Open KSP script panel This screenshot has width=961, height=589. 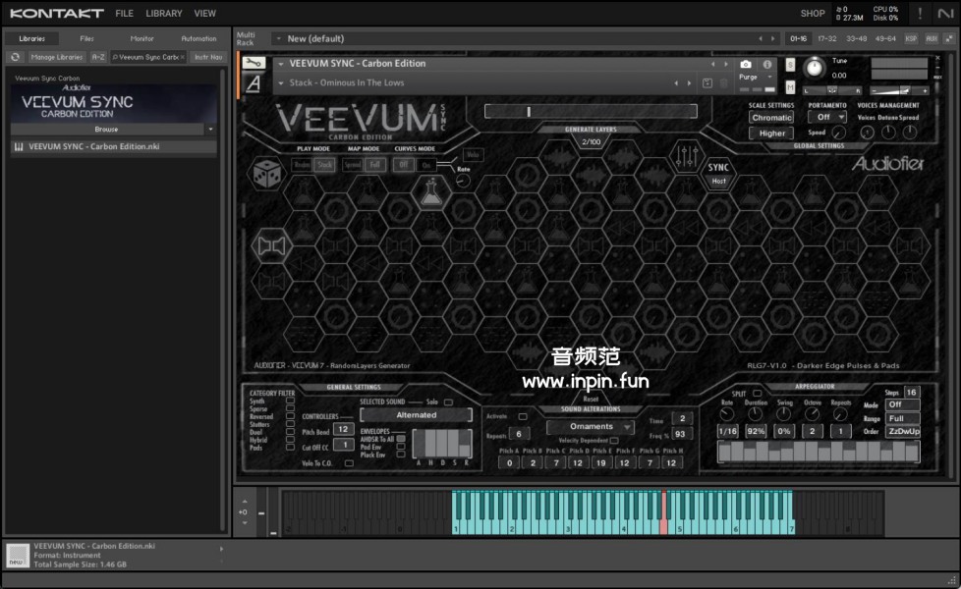(911, 38)
